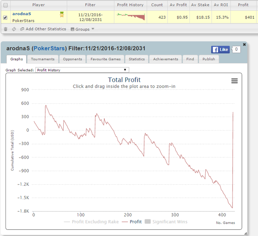Click the medal icon next to arodnaS

[62, 14]
